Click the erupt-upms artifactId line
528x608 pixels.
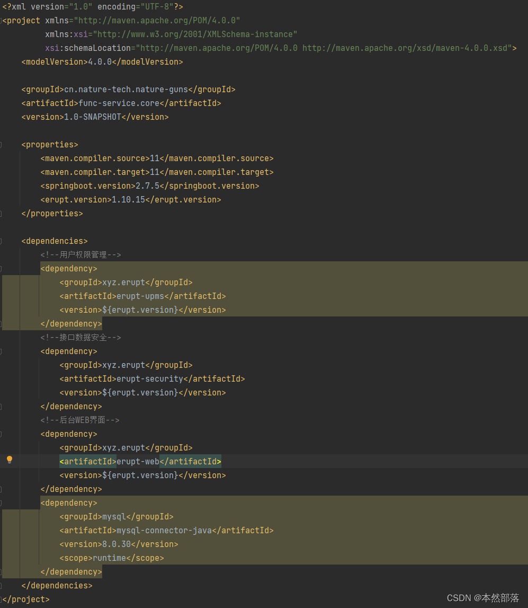pyautogui.click(x=142, y=296)
